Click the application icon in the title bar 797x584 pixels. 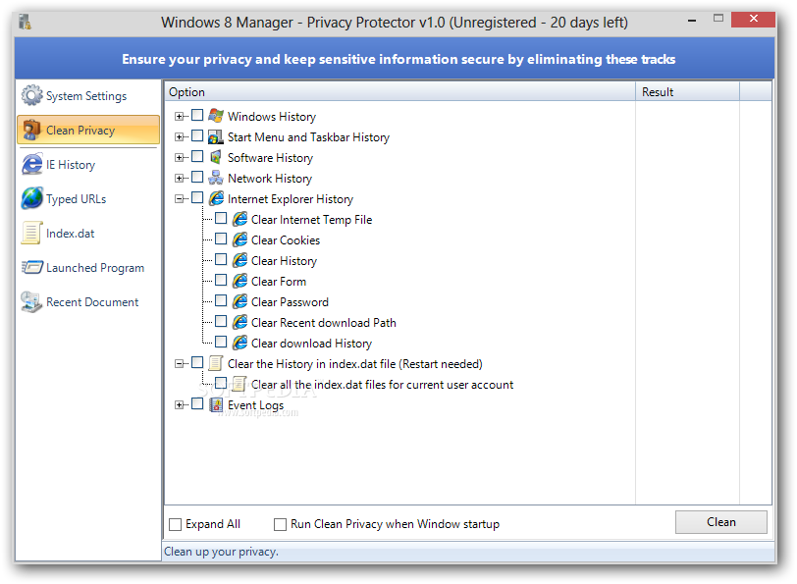tap(25, 22)
